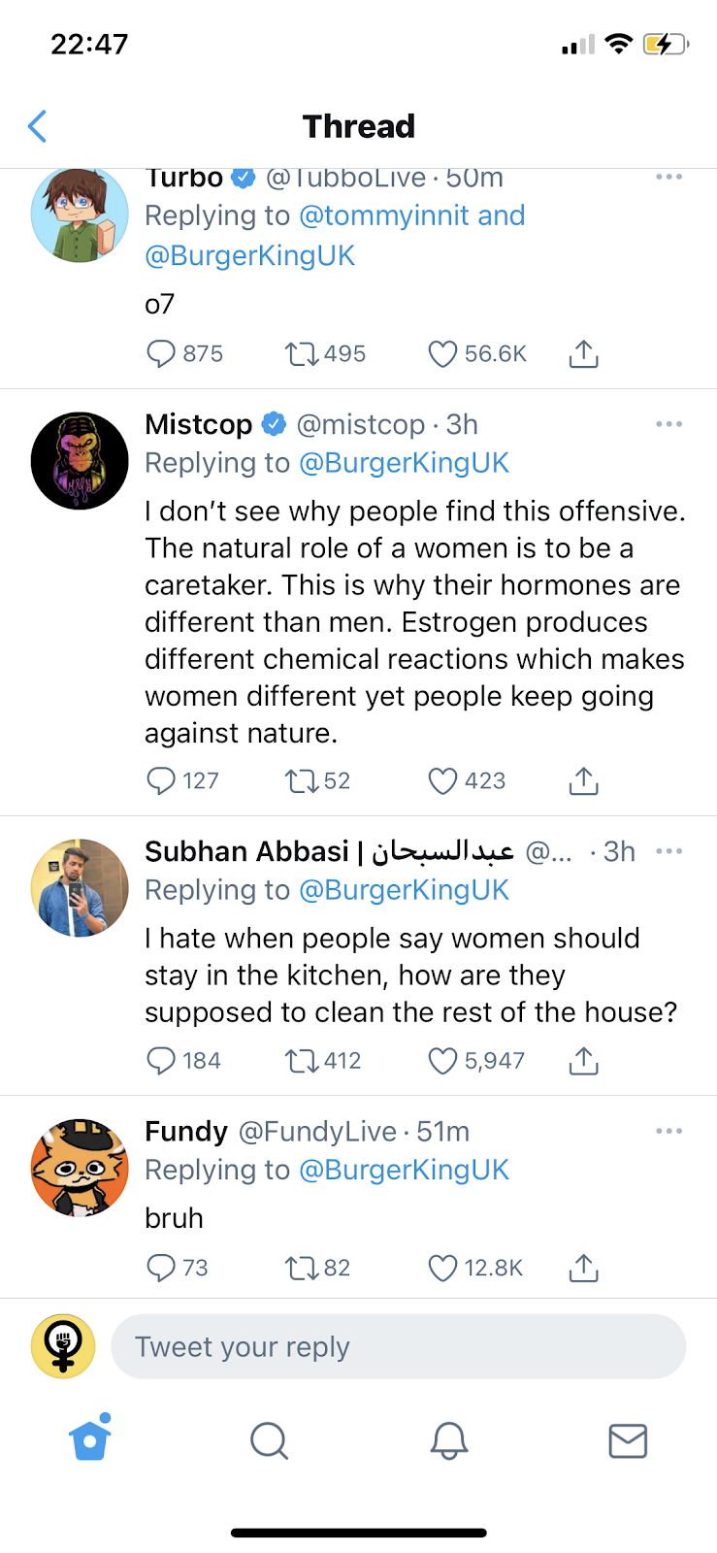Like Fundy's 'bruh' tweet
This screenshot has height=1553, width=717.
[442, 1268]
